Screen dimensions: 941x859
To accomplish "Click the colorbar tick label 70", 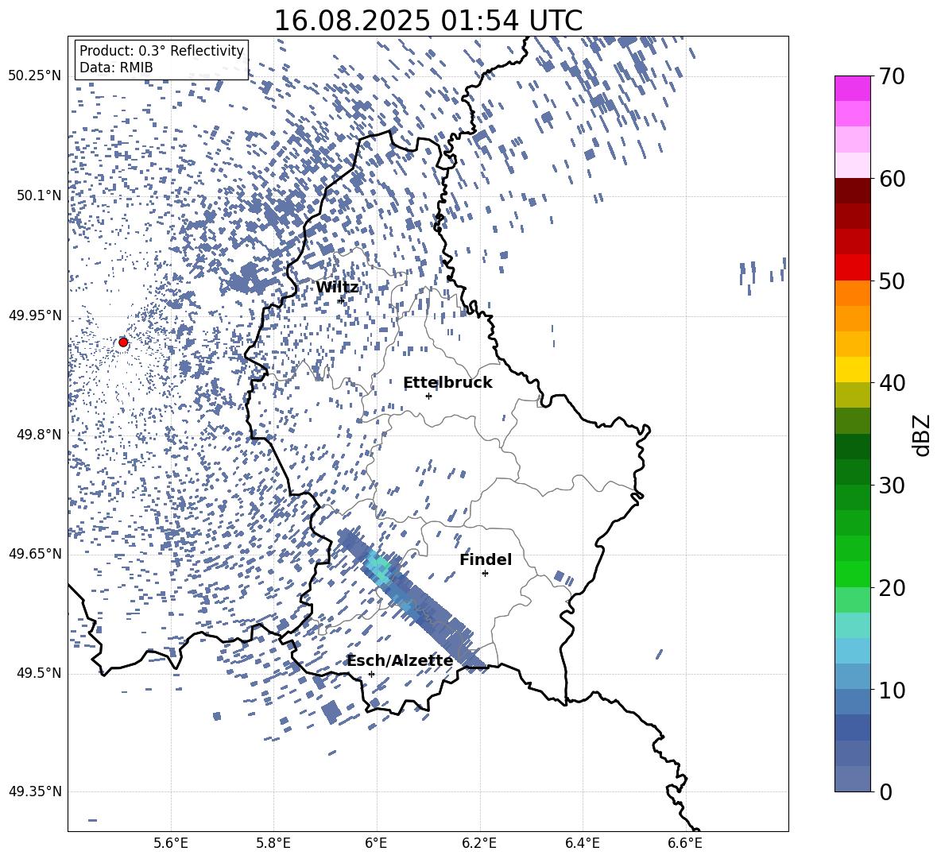I will [x=893, y=76].
